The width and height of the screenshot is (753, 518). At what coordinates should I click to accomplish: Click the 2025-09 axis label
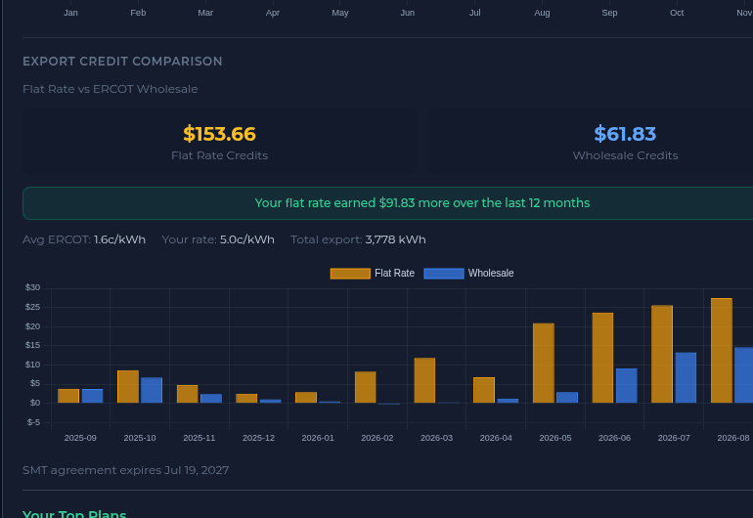click(80, 438)
